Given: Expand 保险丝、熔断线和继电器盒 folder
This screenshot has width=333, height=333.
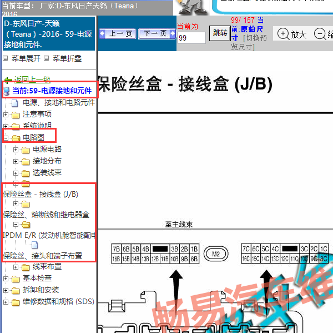Looking at the screenshot, I should tap(16, 204).
